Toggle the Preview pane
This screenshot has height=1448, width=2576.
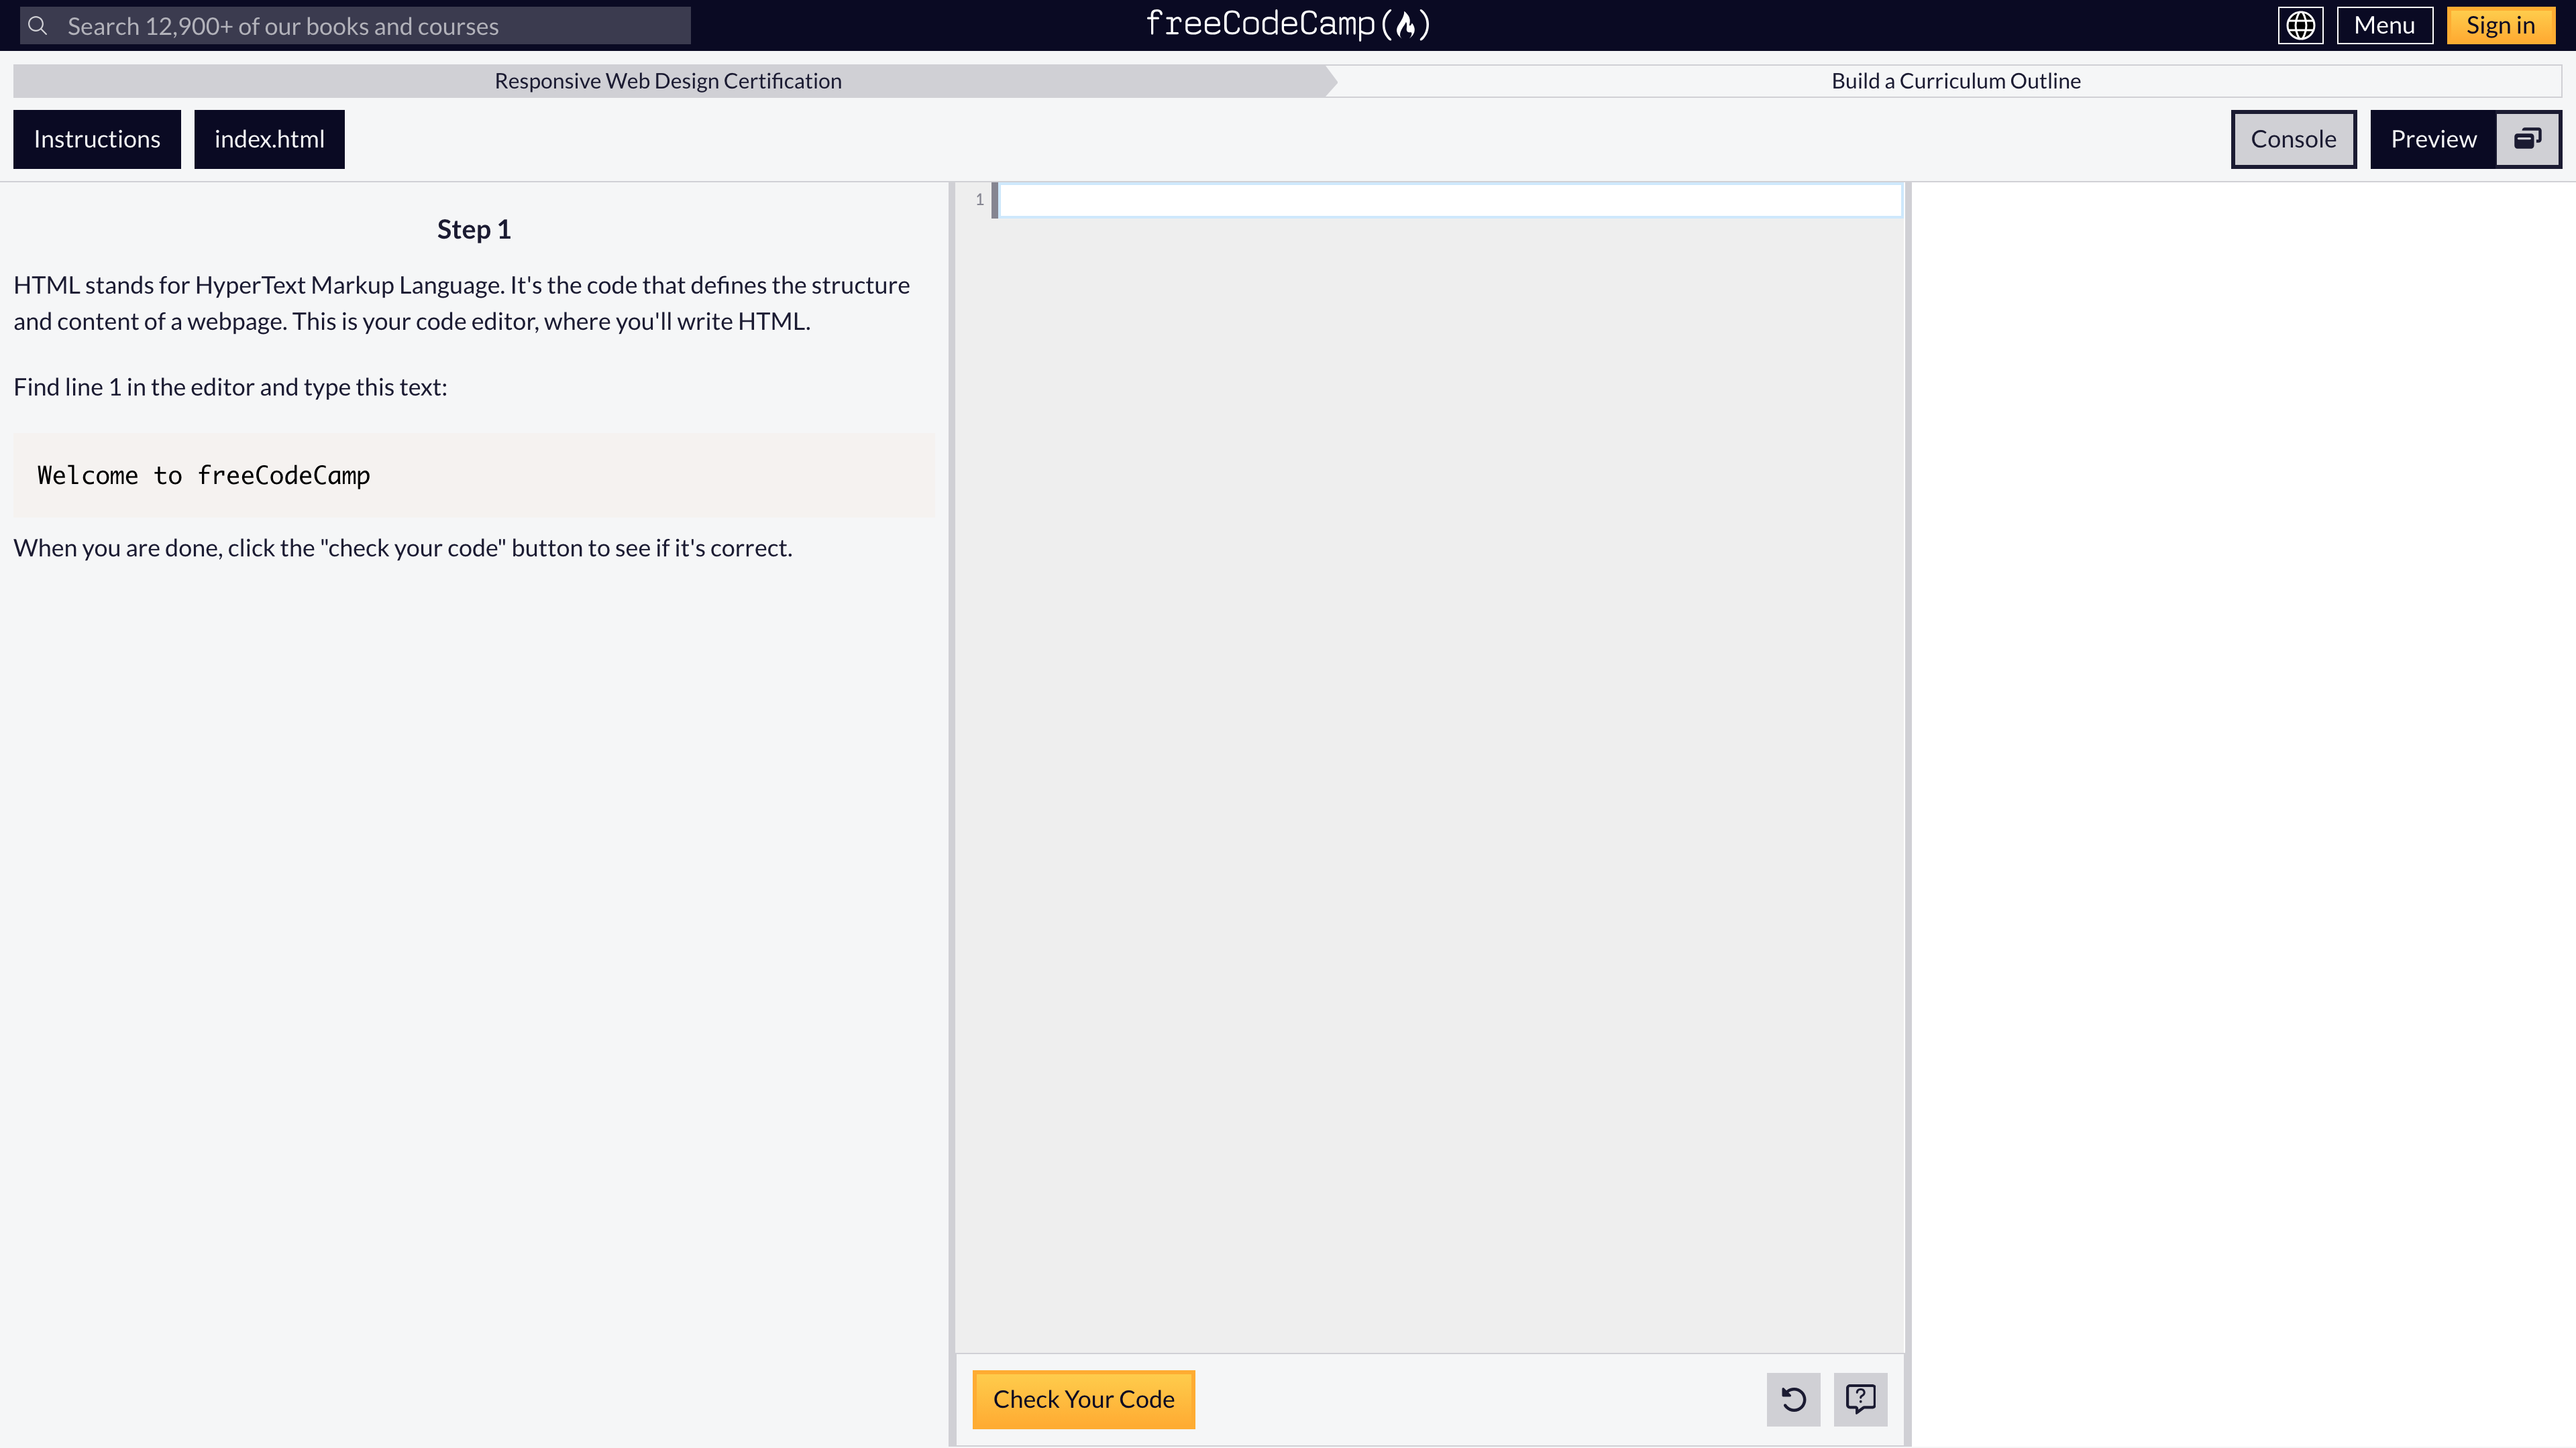[x=2433, y=139]
